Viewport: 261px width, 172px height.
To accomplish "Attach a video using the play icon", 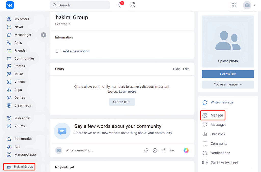I will [x=155, y=150].
